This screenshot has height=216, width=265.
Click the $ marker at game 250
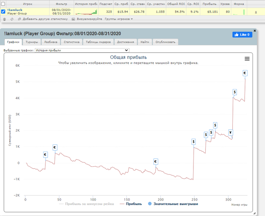pos(193,142)
